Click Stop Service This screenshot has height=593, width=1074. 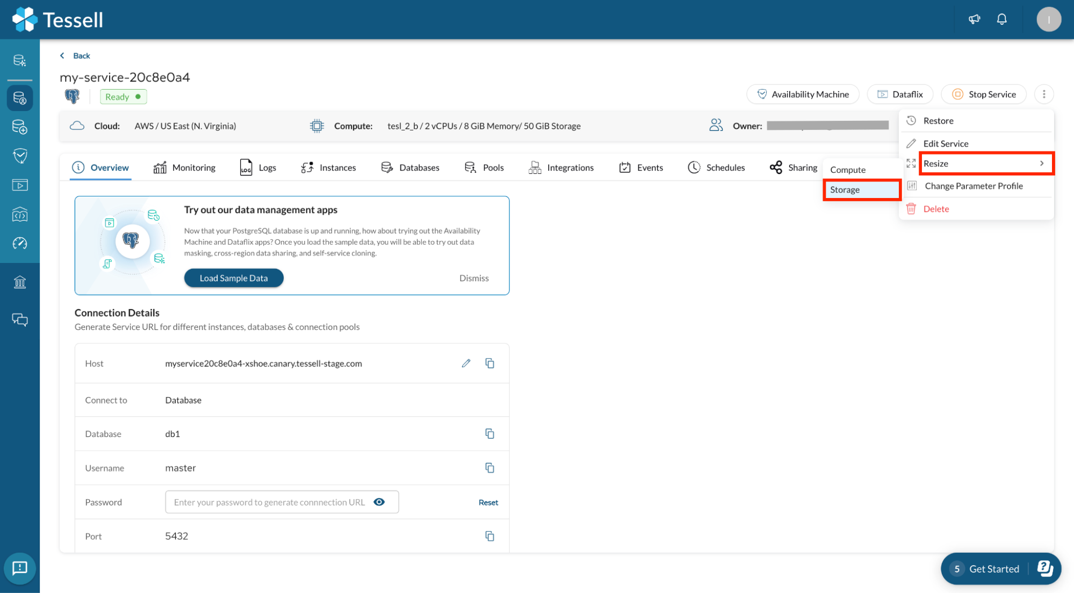click(984, 94)
